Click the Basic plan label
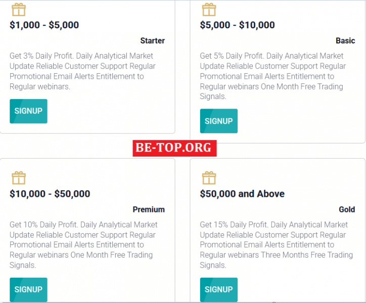This screenshot has height=303, width=366. click(x=345, y=41)
